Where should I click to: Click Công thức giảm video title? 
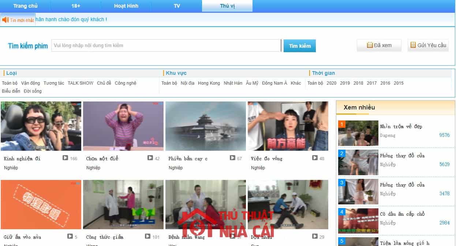point(104,237)
